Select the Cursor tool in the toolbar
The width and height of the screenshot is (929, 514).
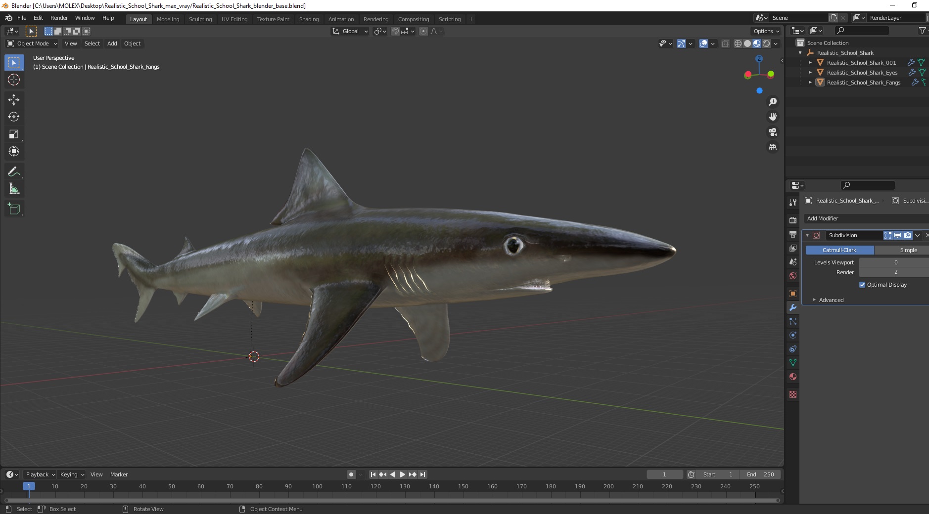click(x=14, y=80)
